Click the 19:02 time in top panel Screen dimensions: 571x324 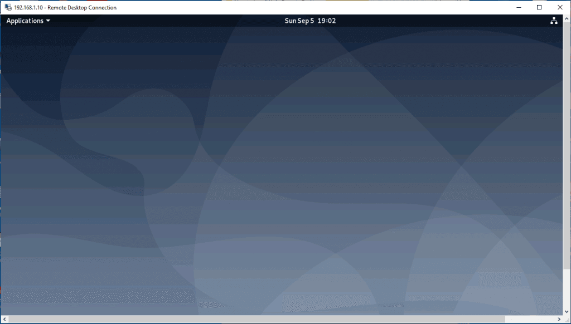click(x=327, y=21)
